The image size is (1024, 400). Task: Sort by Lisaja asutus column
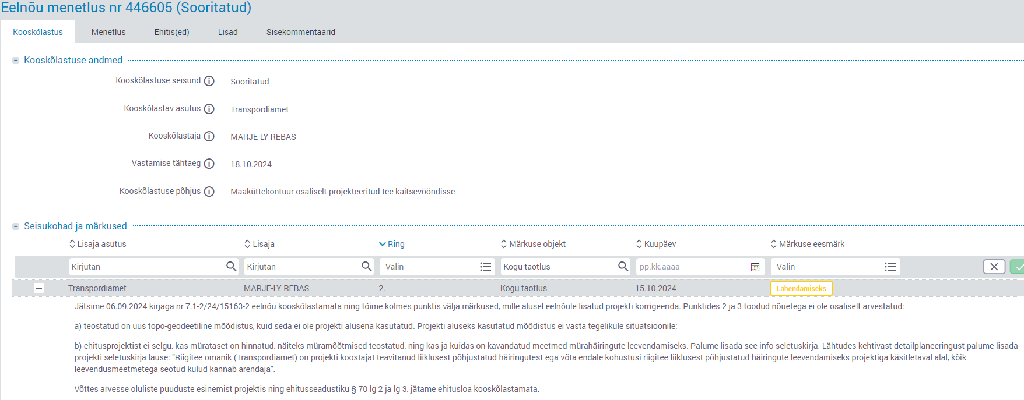click(x=97, y=244)
